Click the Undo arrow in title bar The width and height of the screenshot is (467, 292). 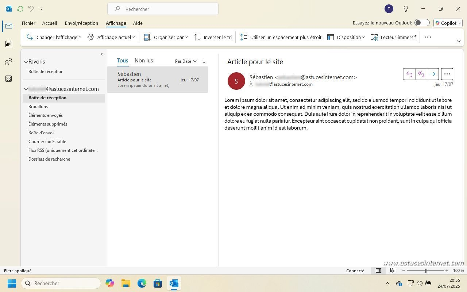31,8
